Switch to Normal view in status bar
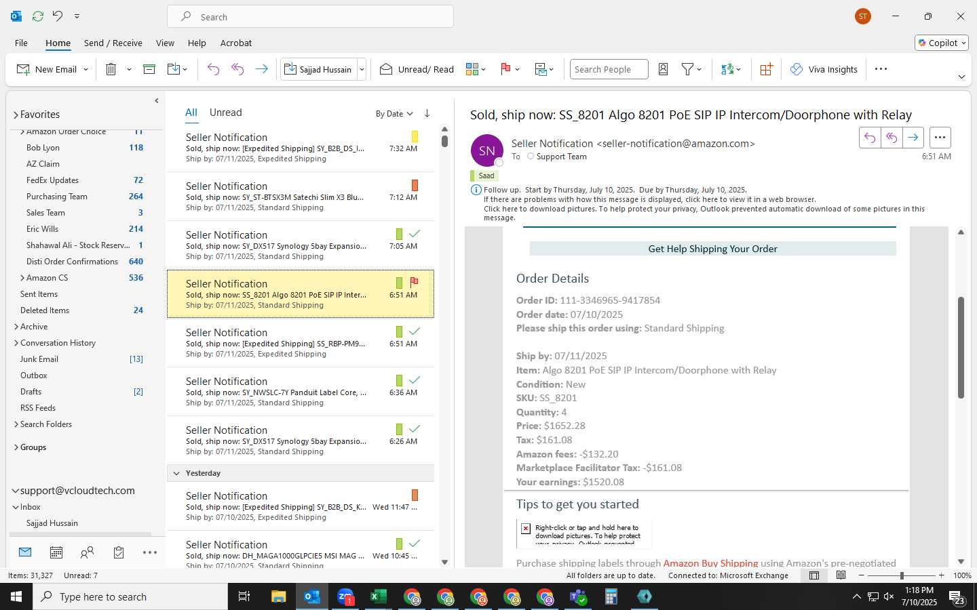977x610 pixels. (814, 575)
